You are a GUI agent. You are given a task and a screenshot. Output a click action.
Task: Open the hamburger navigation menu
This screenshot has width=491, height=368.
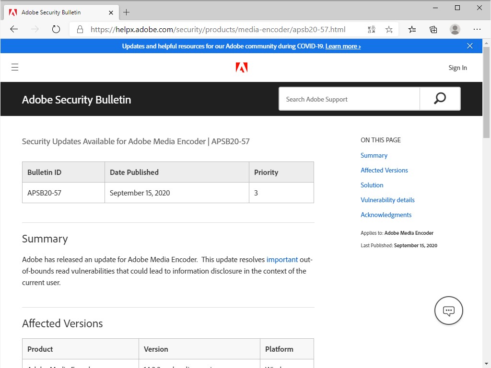coord(15,68)
